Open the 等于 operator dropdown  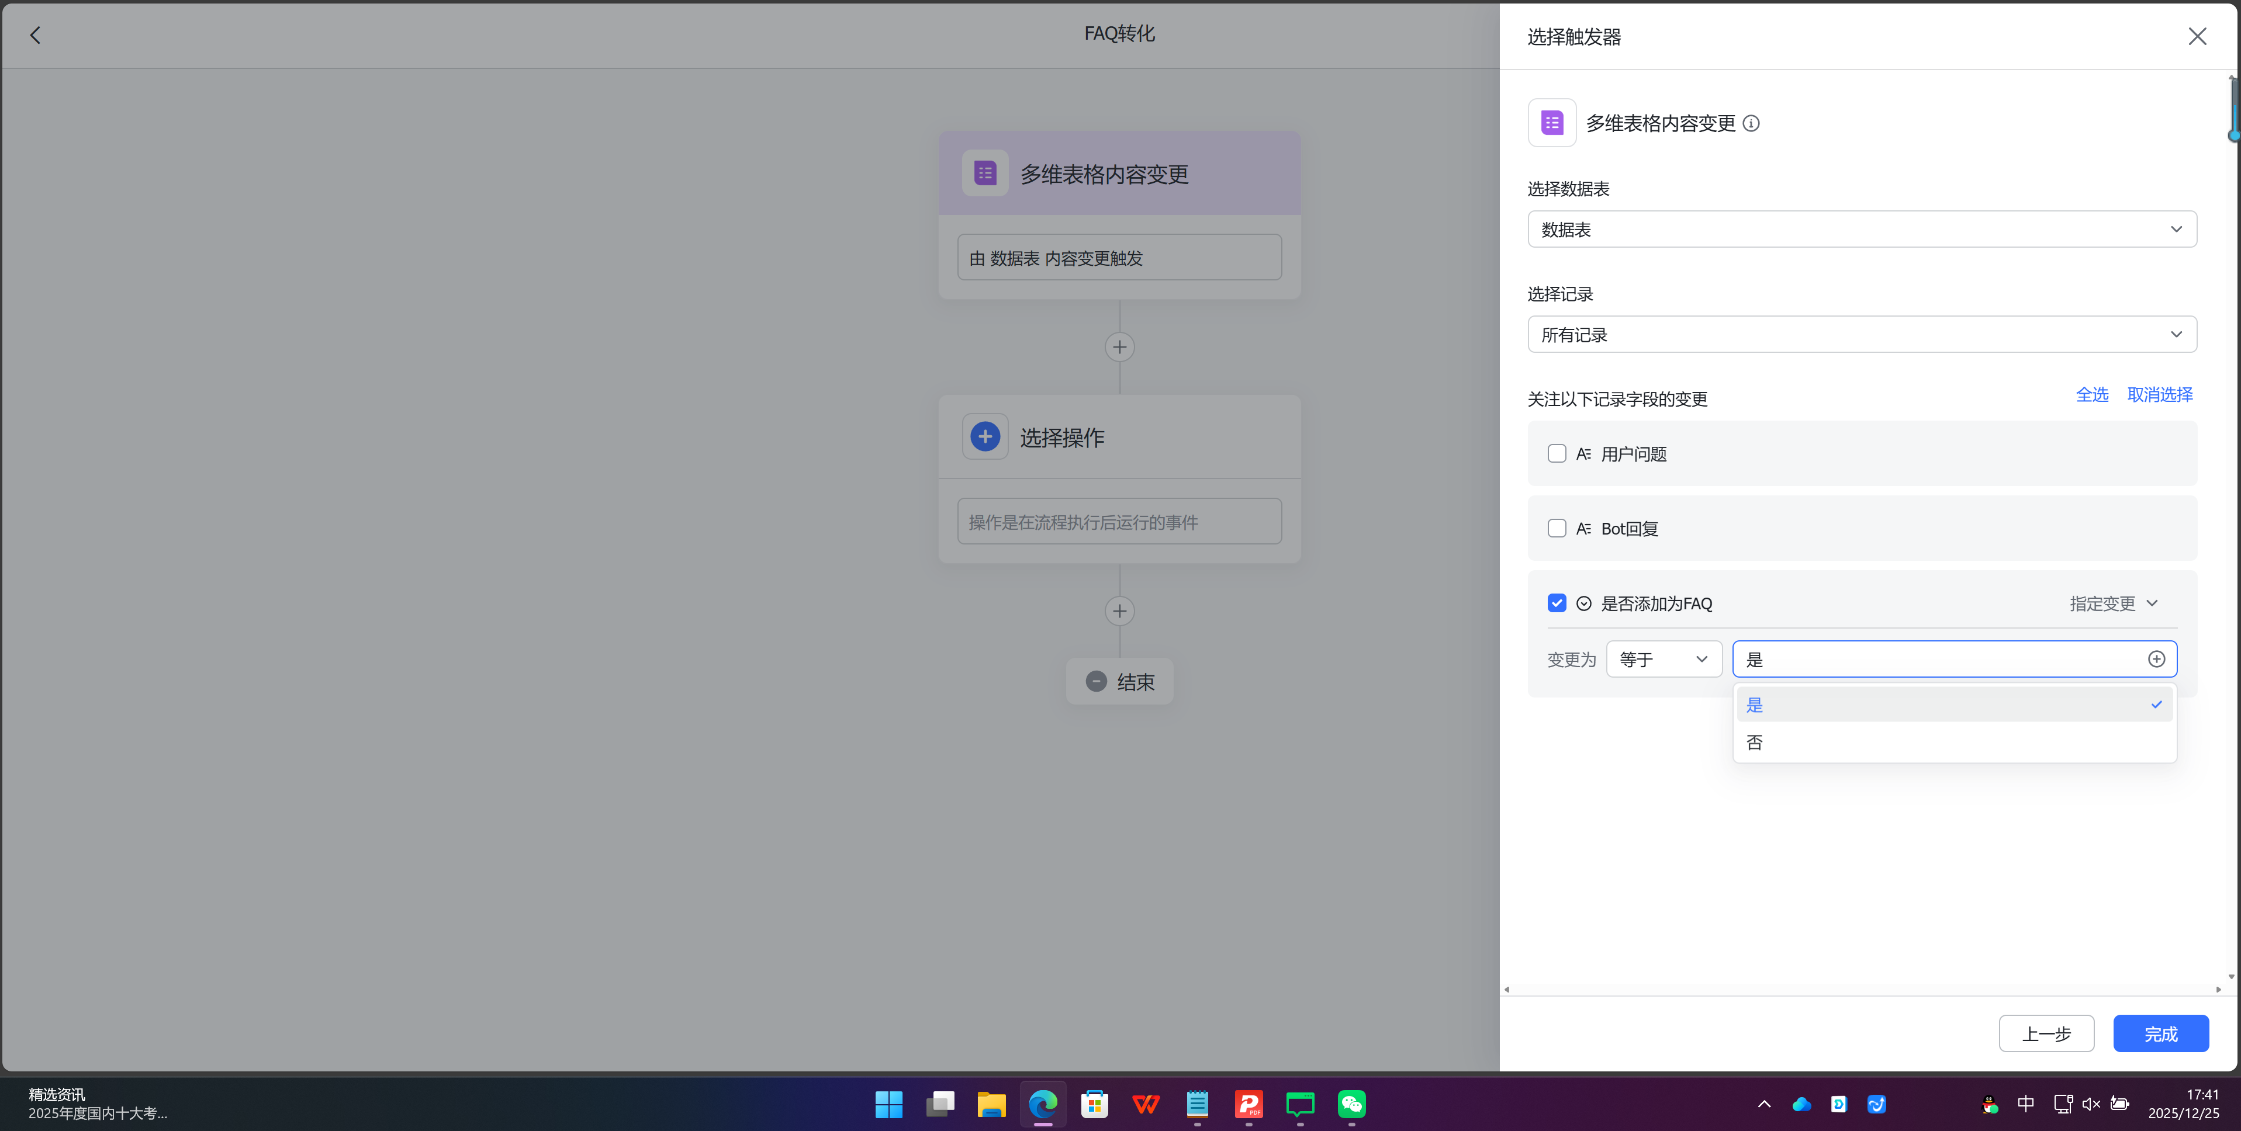1662,658
